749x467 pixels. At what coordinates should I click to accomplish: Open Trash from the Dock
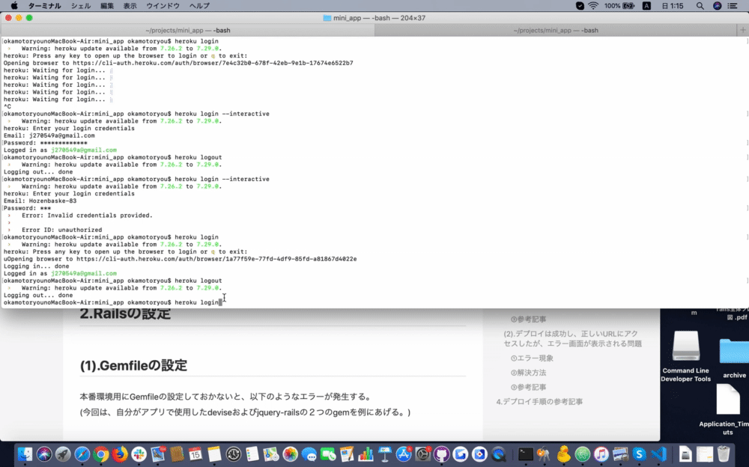tap(724, 454)
